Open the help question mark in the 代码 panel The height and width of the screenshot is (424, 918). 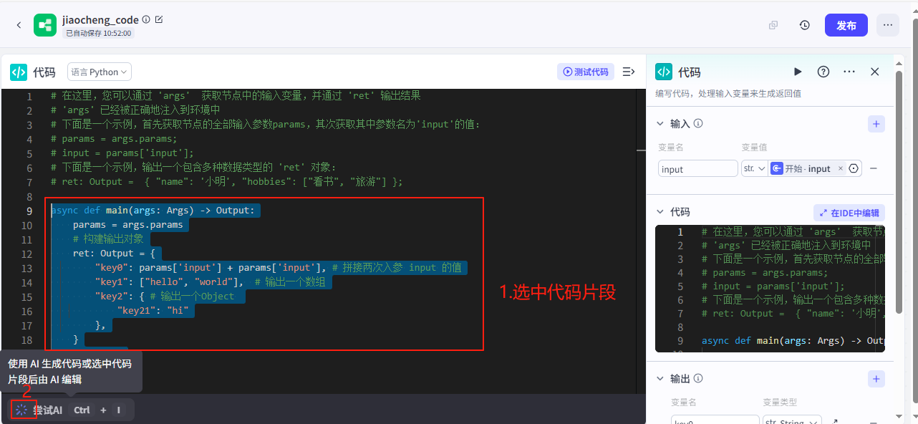(x=823, y=72)
